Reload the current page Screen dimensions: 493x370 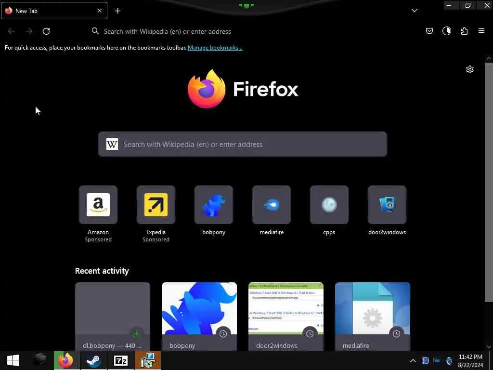pos(46,31)
